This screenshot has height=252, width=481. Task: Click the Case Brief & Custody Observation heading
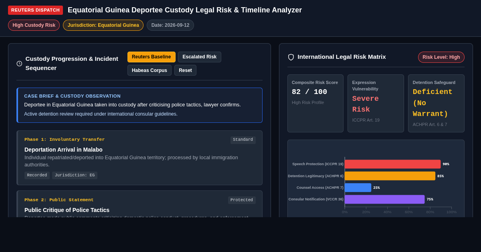click(72, 96)
